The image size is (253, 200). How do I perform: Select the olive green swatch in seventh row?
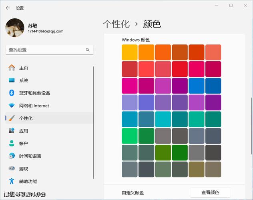163,153
